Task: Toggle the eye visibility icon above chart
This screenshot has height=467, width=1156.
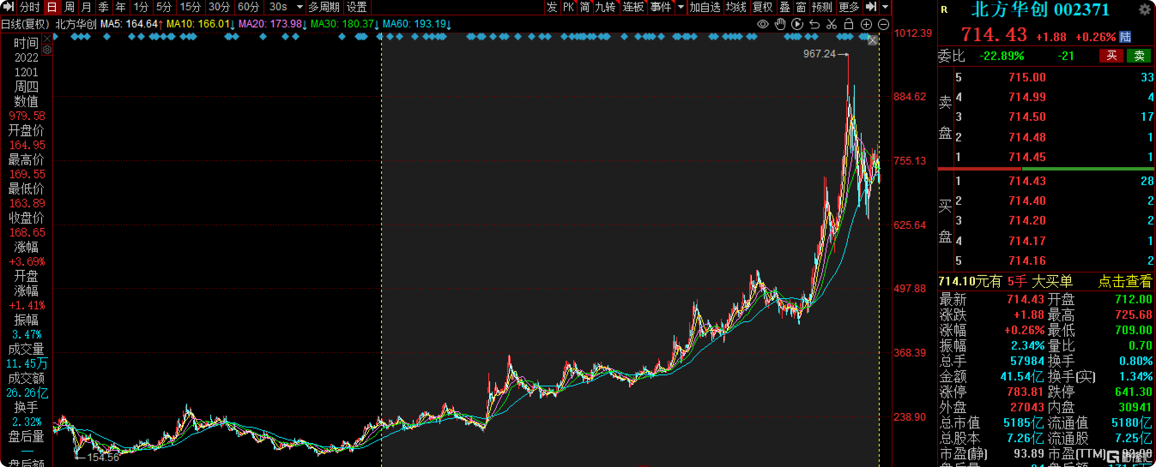Action: tap(763, 24)
